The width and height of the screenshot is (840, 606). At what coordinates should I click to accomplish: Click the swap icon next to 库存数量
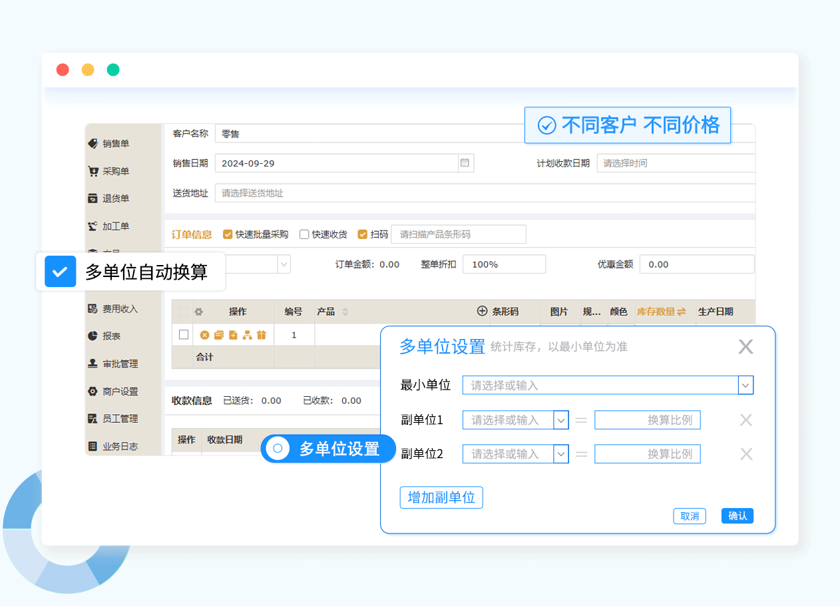click(682, 312)
